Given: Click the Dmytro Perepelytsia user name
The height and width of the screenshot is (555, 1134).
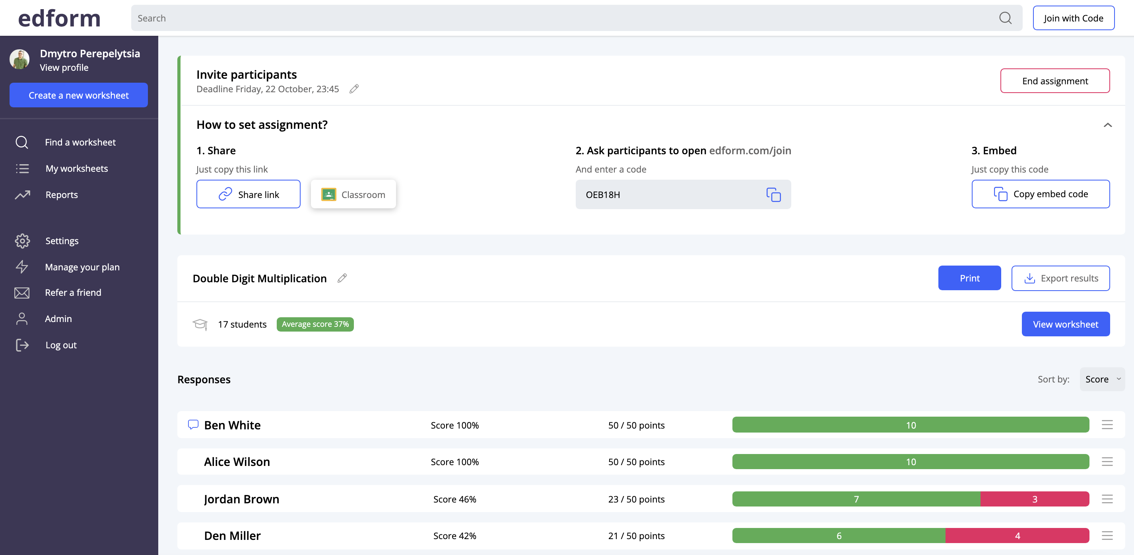Looking at the screenshot, I should 90,53.
